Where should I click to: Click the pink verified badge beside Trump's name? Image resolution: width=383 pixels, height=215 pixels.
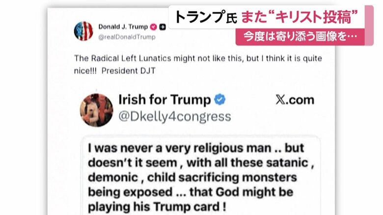click(153, 27)
